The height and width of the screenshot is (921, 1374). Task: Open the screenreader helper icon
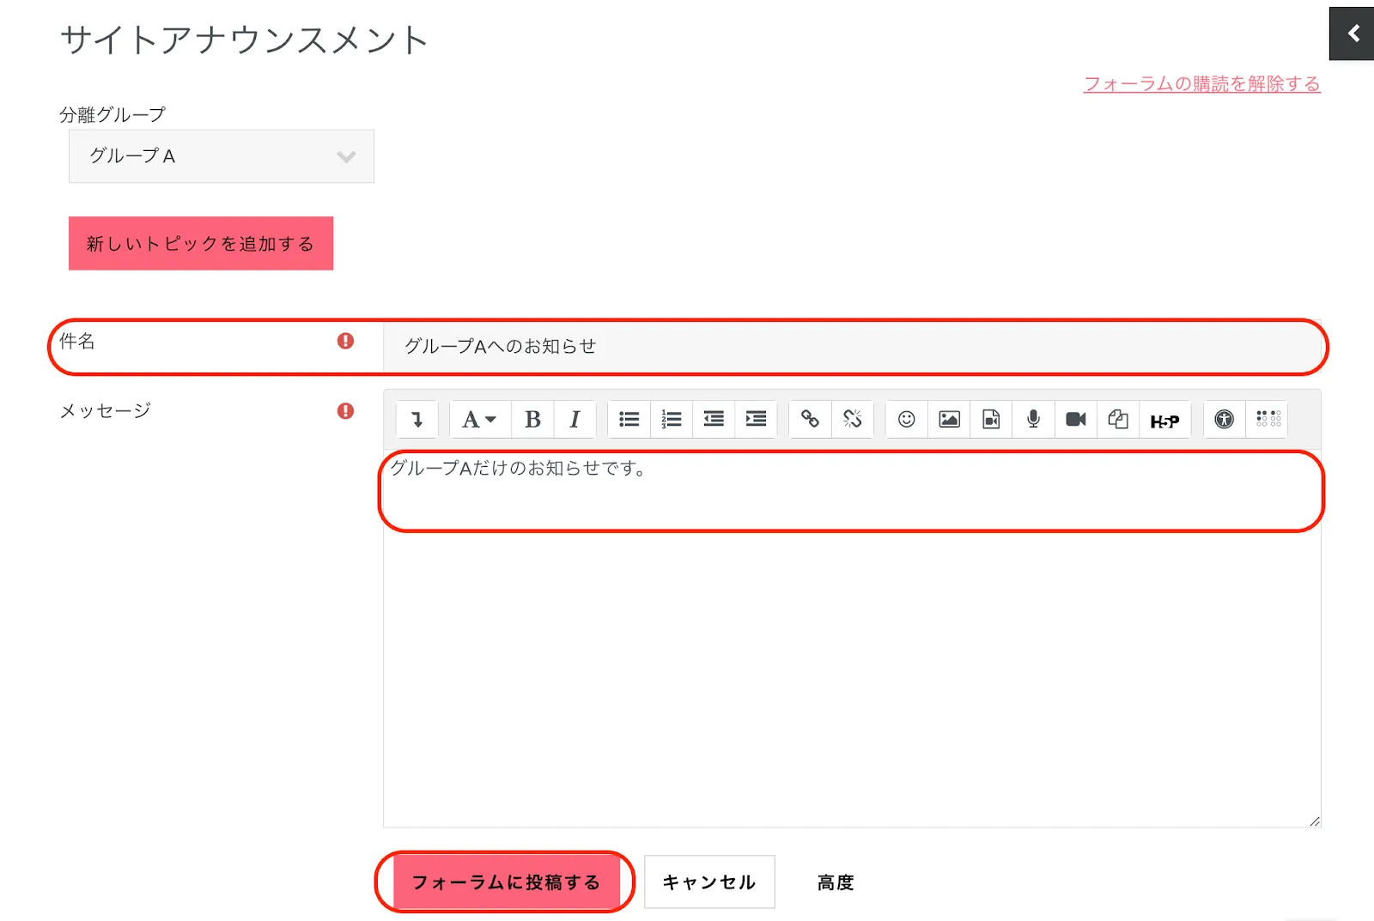tap(1268, 420)
